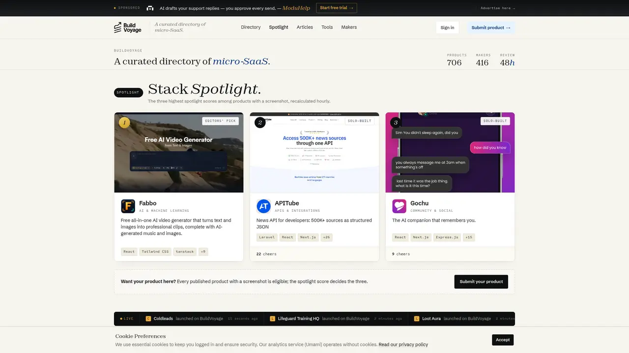
Task: Click the Tailwind CSS tag on Fabbo
Action: [155, 252]
